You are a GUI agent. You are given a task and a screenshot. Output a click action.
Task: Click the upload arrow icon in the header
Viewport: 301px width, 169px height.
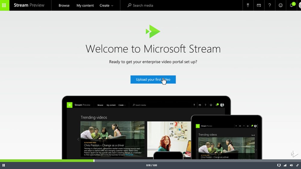[248, 5]
